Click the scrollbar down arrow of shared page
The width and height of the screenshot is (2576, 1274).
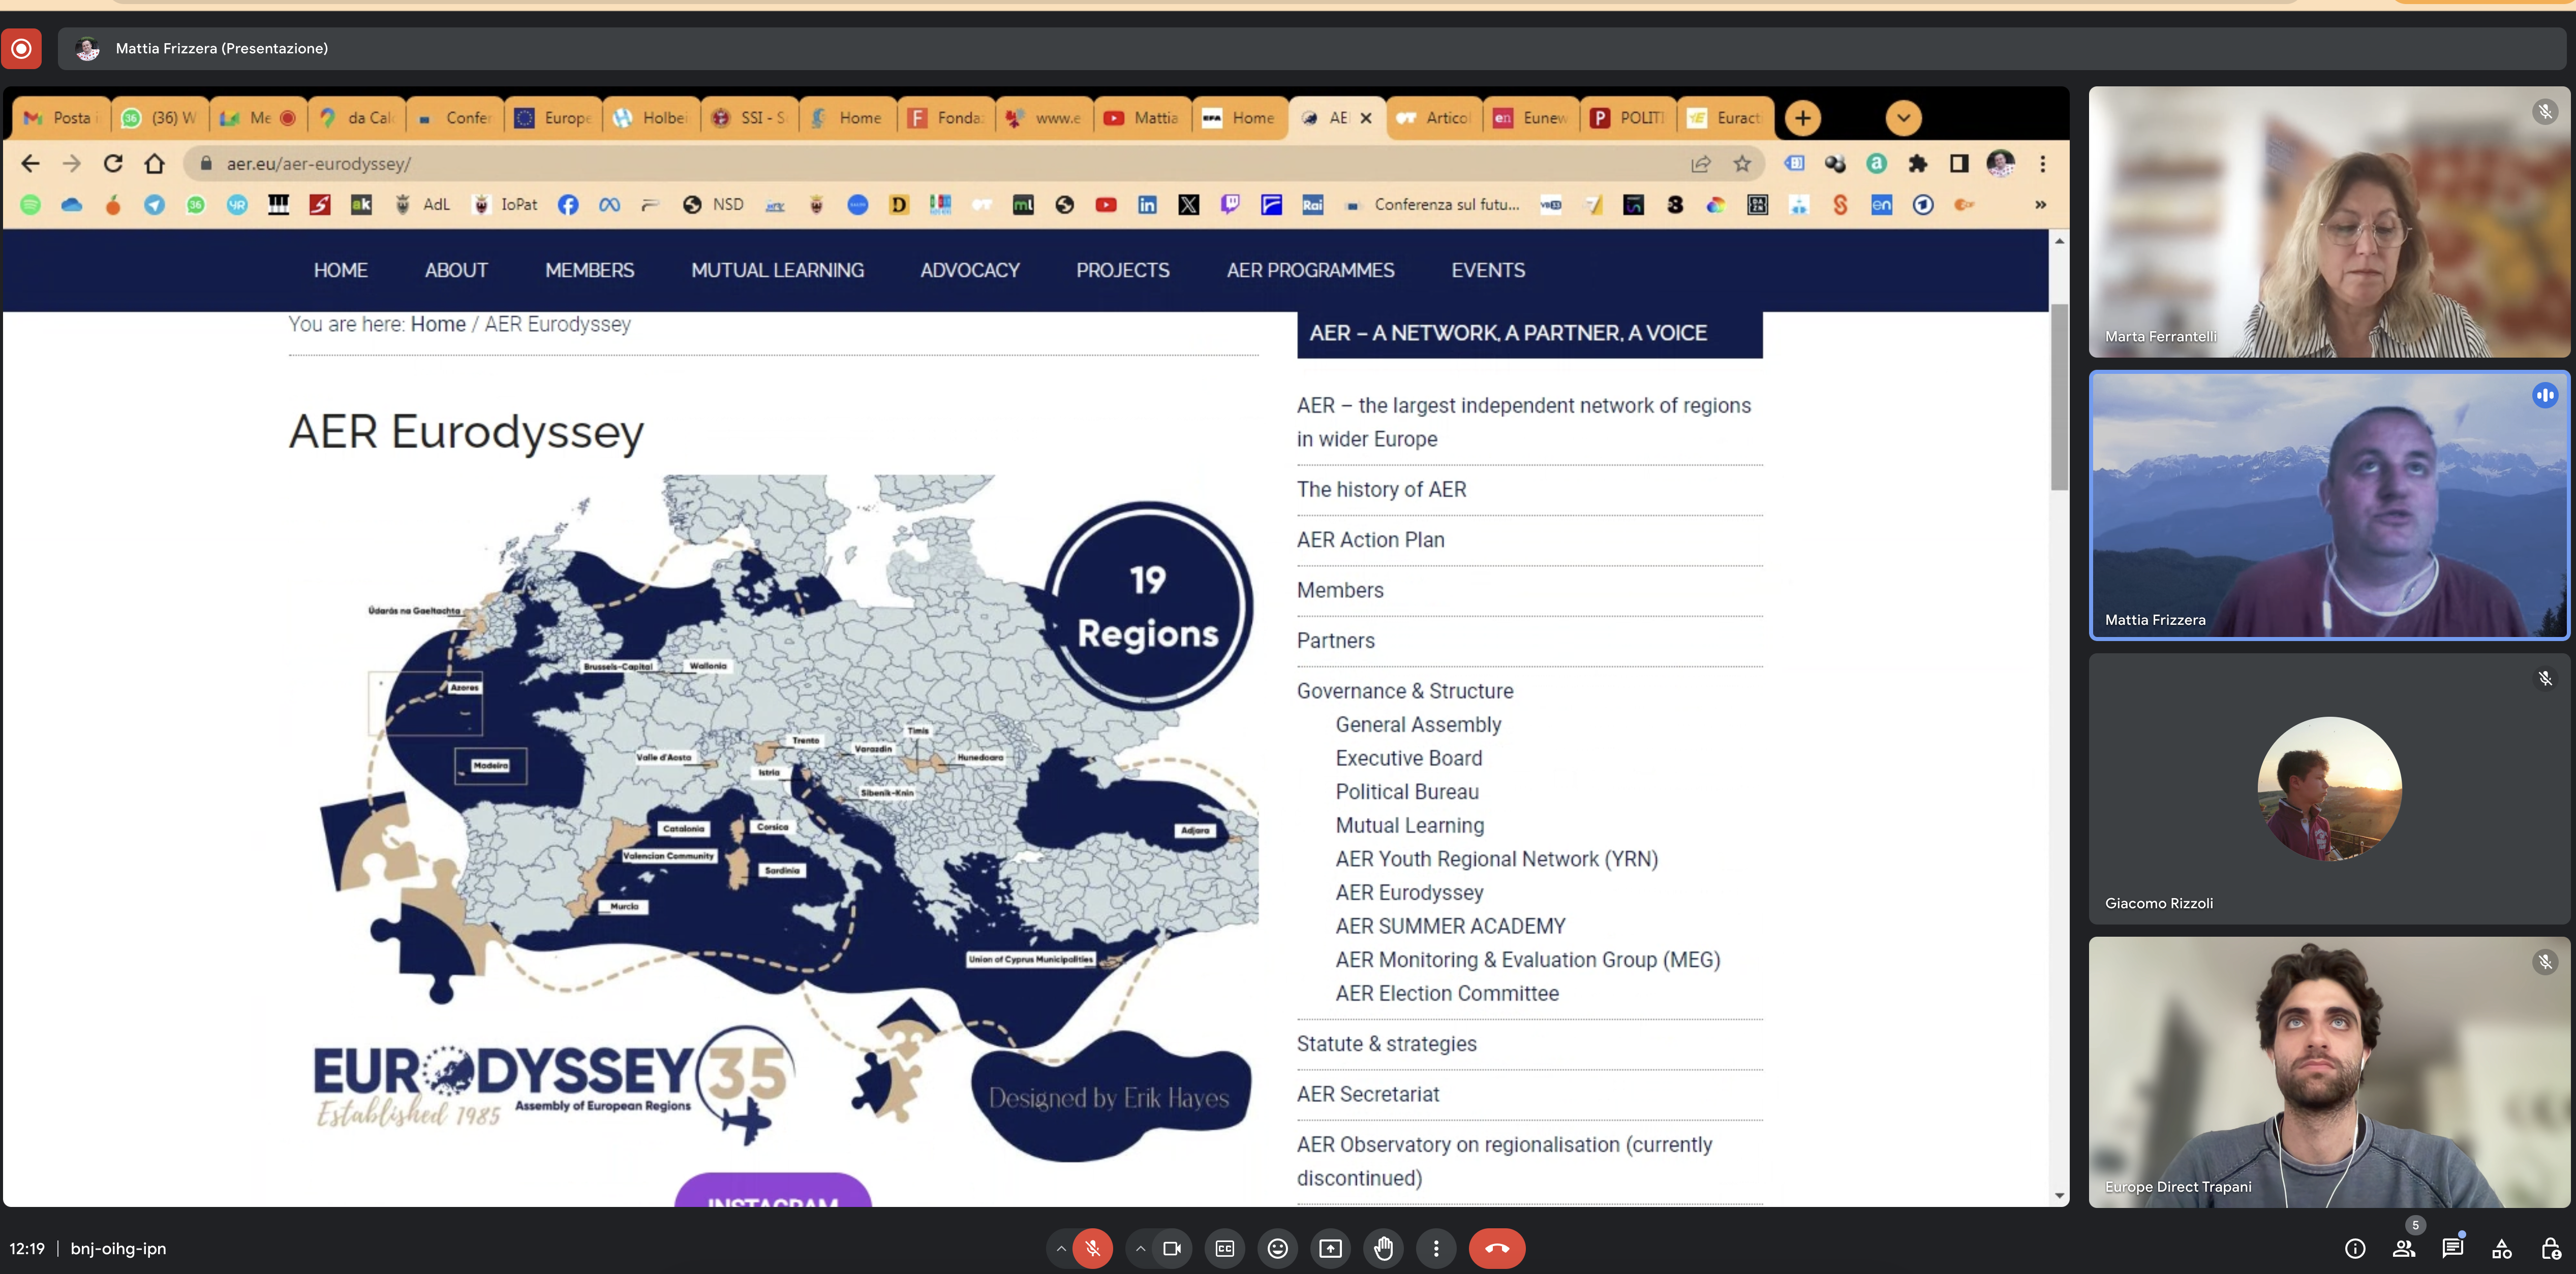click(x=2059, y=1195)
